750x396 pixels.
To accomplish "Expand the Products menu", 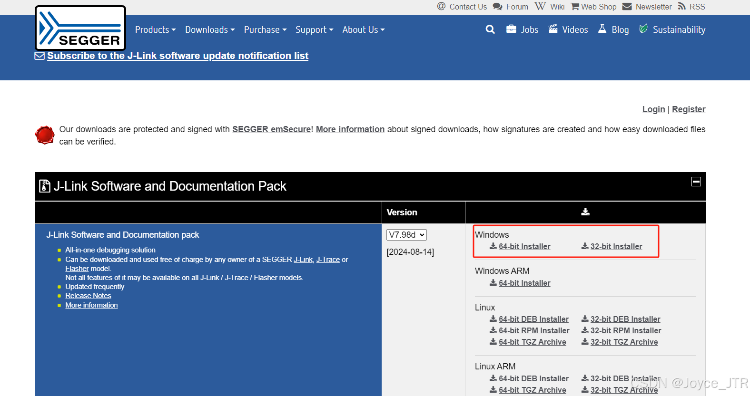I will click(155, 29).
